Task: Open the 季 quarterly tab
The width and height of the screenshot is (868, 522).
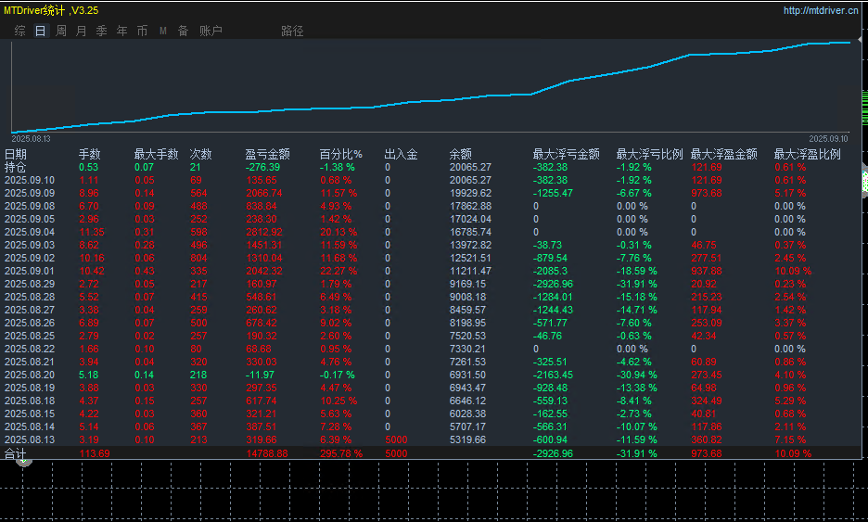Action: point(101,31)
